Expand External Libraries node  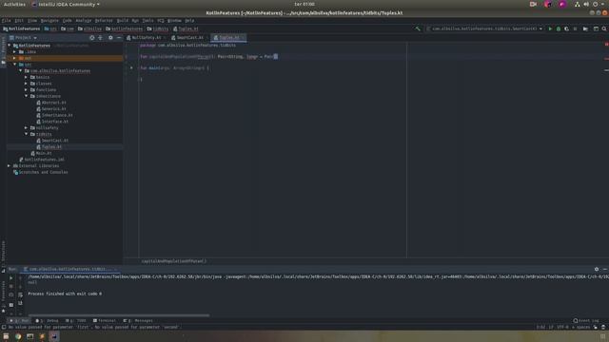tap(9, 165)
